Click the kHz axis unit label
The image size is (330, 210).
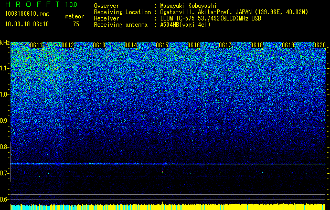[x=5, y=43]
